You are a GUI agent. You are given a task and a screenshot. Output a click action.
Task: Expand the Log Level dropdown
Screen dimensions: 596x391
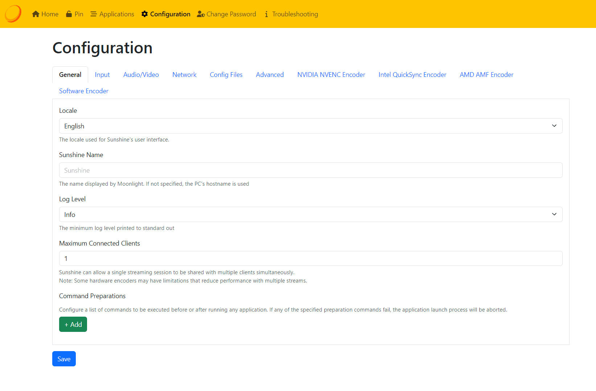click(x=311, y=214)
